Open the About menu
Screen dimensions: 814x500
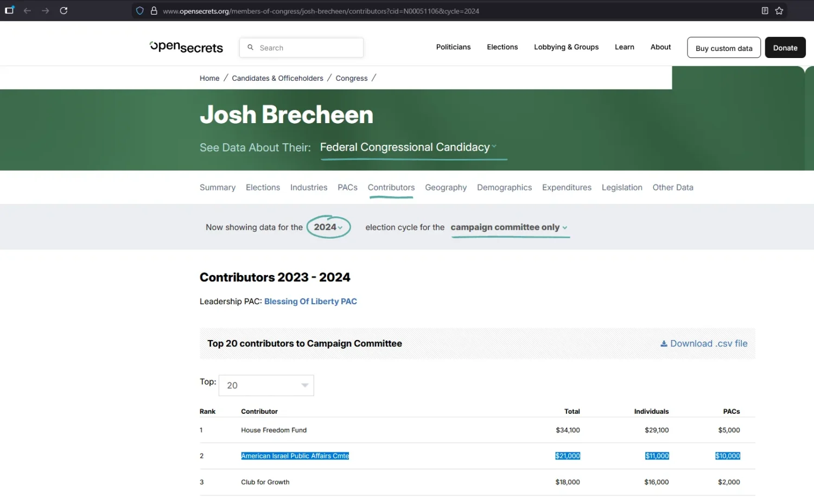click(x=660, y=47)
